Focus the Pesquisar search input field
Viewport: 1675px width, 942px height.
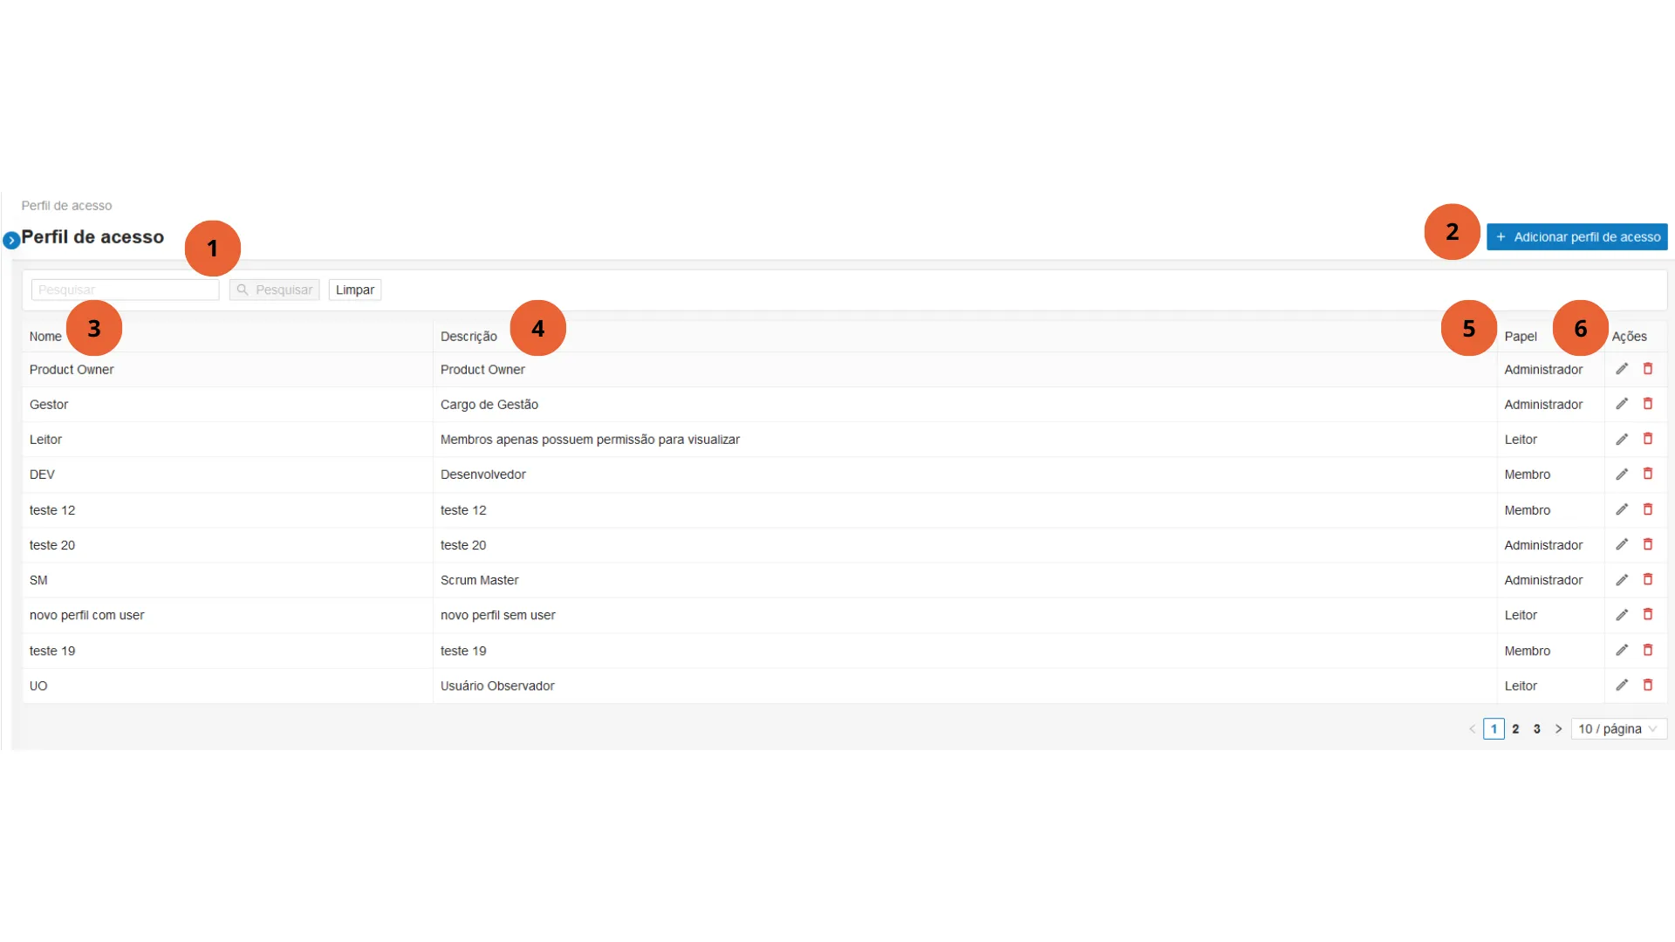[125, 290]
